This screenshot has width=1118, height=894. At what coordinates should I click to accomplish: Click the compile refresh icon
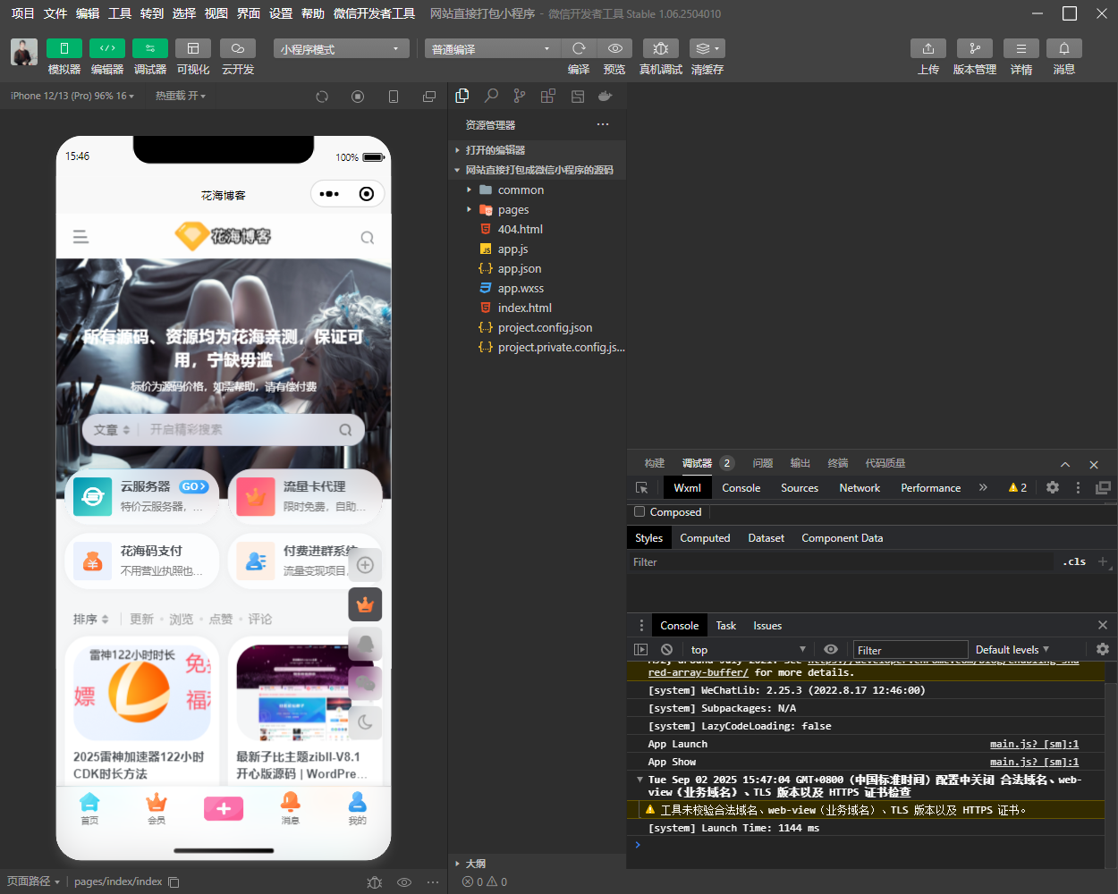click(x=579, y=48)
